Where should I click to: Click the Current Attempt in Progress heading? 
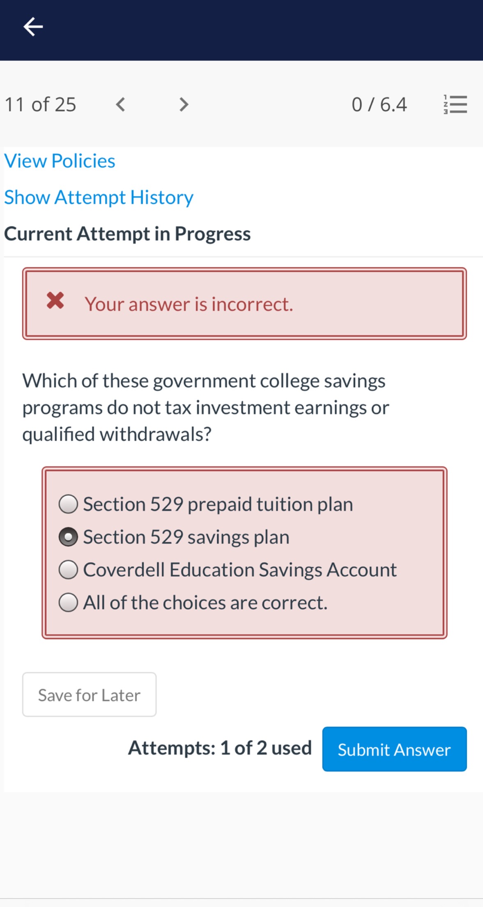tap(128, 233)
